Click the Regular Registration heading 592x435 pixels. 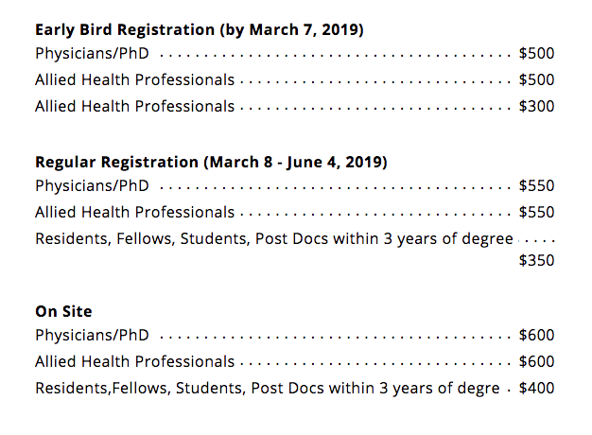(211, 162)
